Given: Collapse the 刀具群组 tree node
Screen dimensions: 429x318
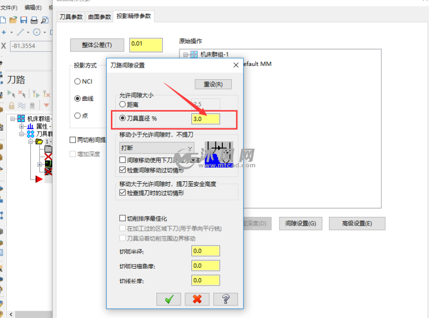Looking at the screenshot, I should pos(21,134).
